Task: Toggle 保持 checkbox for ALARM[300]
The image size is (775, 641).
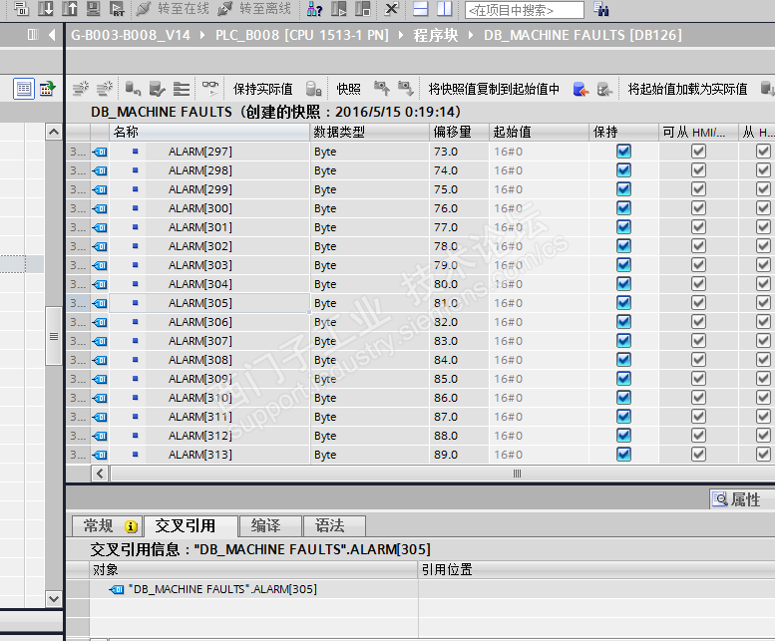Action: [623, 208]
